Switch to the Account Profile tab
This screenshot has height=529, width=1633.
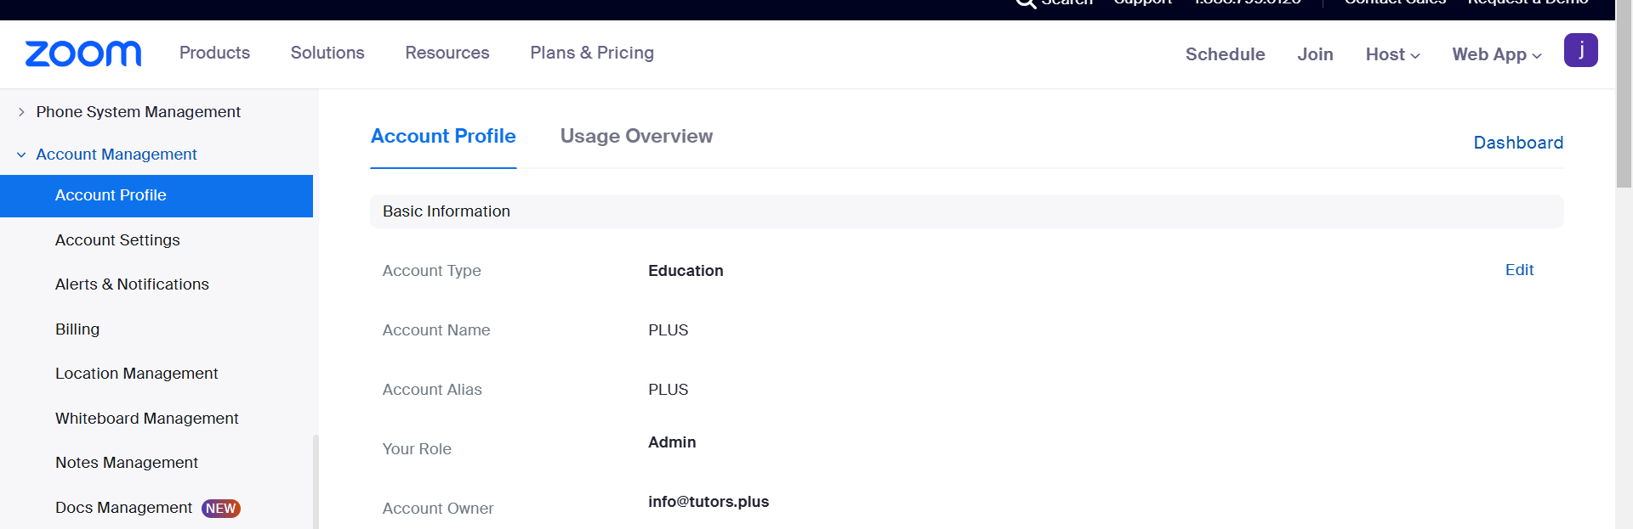coord(443,136)
